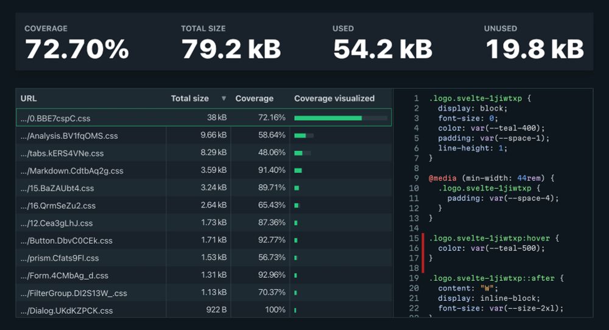Viewport: 609px width, 330px height.
Task: Click the .logo.svelte-1jiwtxp::after code line
Action: 496,278
